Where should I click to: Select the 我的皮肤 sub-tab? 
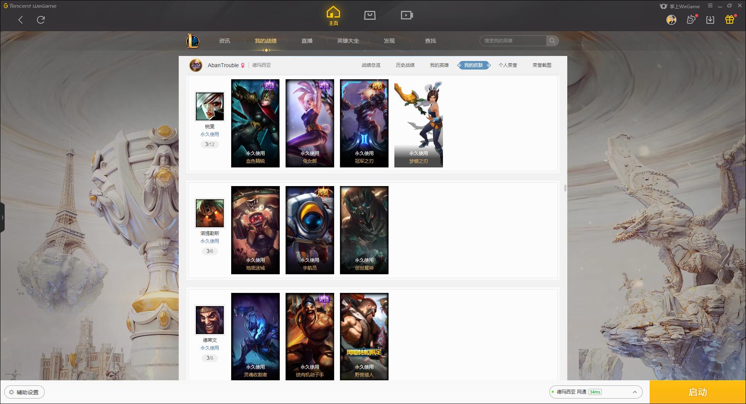click(474, 65)
